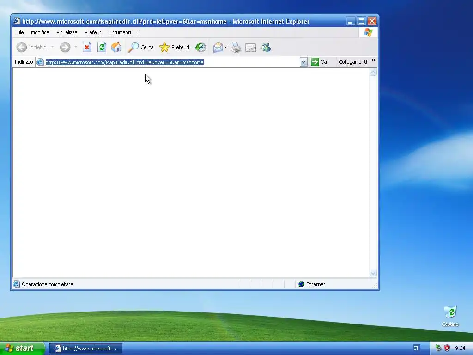
Task: Stop page loading with the red X icon
Action: [87, 47]
